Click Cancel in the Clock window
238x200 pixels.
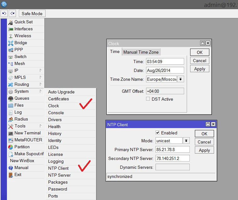(x=200, y=61)
